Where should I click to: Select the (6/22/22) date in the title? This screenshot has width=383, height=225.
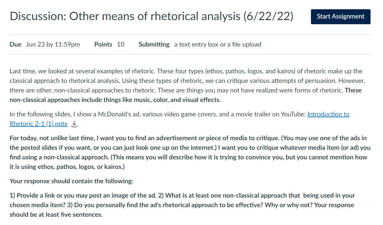point(268,16)
